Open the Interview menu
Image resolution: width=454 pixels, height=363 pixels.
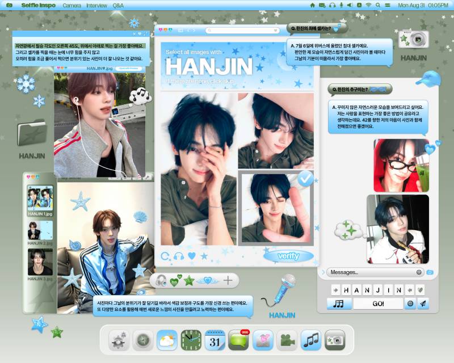[x=96, y=5]
